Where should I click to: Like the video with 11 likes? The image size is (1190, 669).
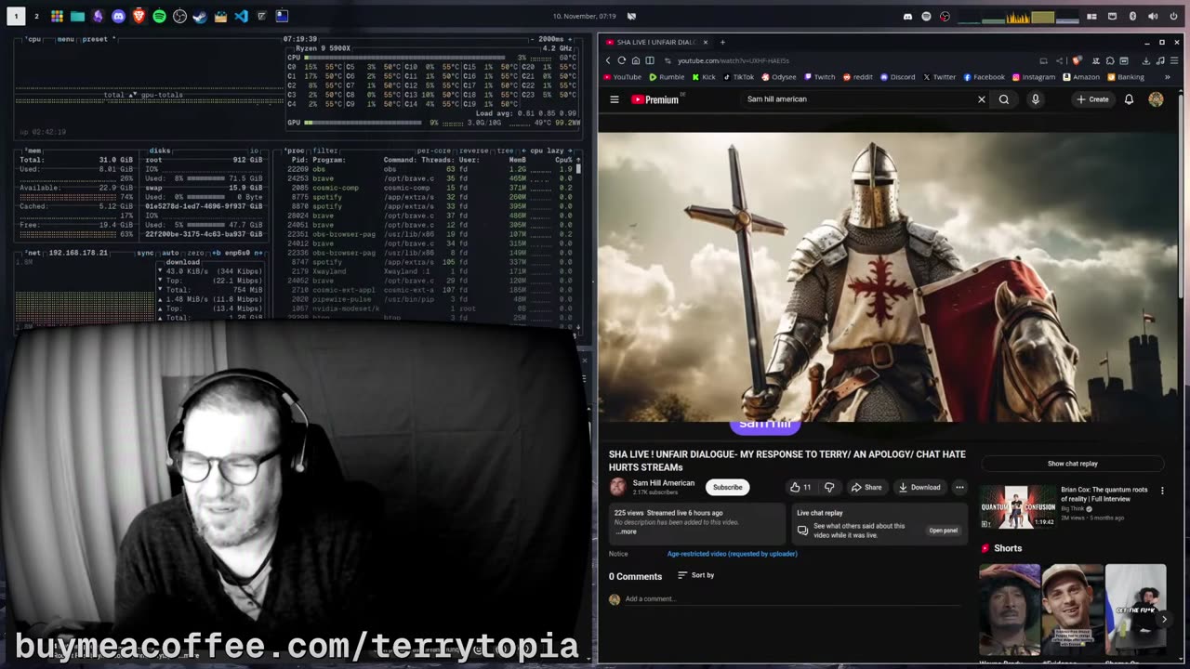click(x=800, y=487)
